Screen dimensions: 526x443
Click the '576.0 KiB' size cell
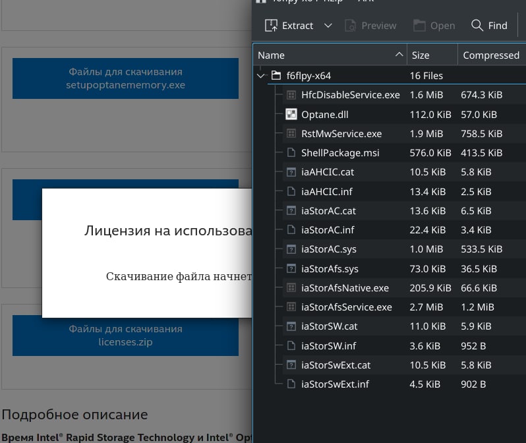point(430,153)
